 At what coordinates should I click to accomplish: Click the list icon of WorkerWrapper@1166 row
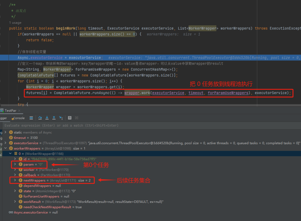[16, 154]
